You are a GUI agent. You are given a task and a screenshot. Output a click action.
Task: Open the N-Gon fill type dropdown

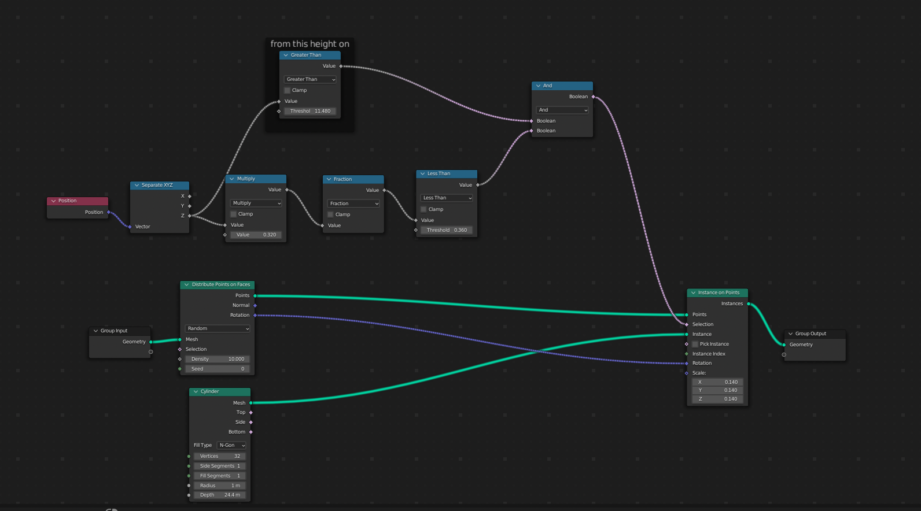[232, 446]
